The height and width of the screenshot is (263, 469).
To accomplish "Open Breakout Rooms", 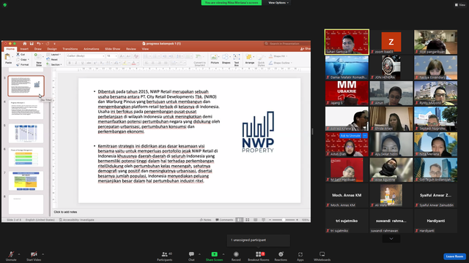I will coord(259,256).
